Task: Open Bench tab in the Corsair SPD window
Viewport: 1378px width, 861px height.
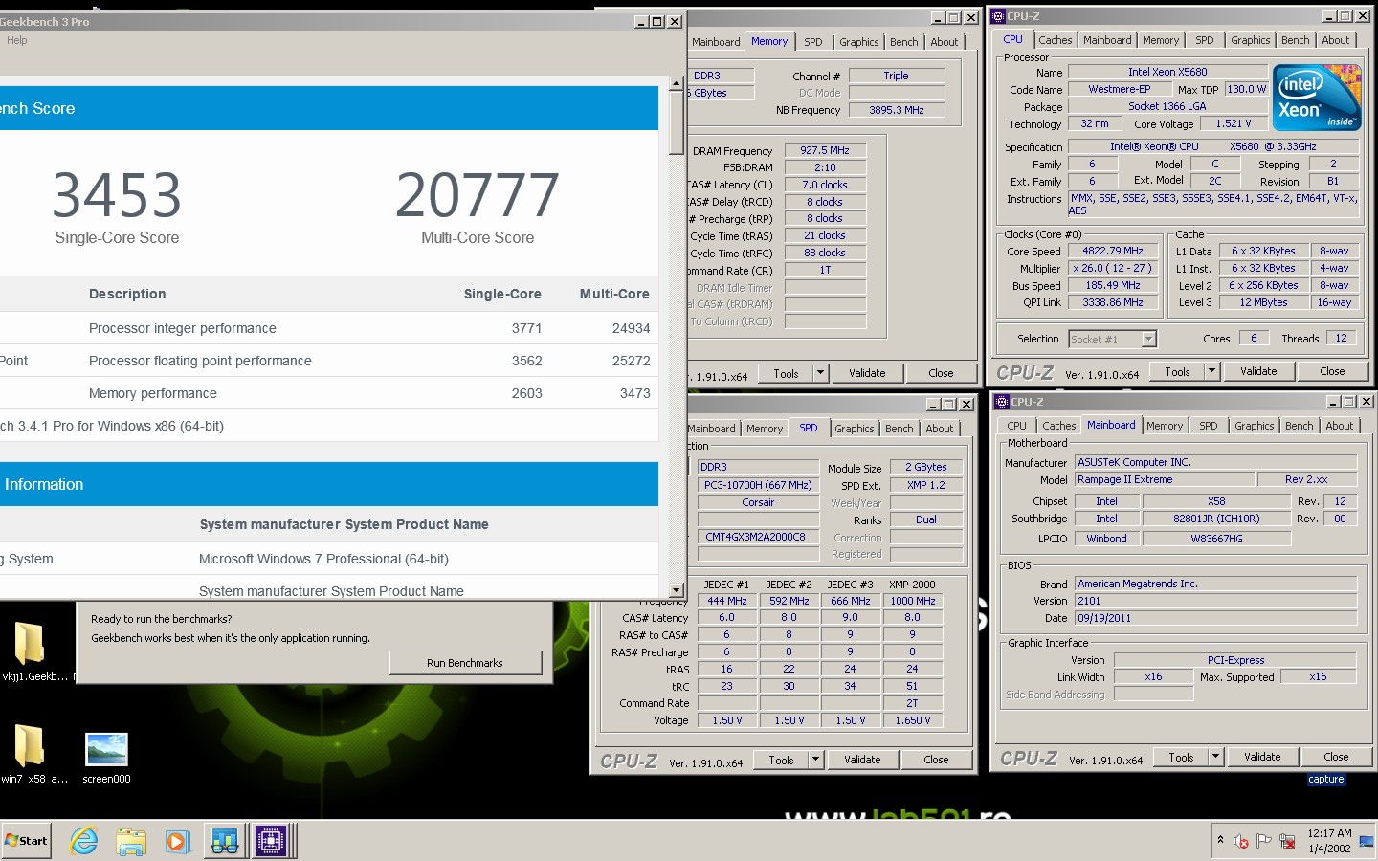Action: (900, 429)
